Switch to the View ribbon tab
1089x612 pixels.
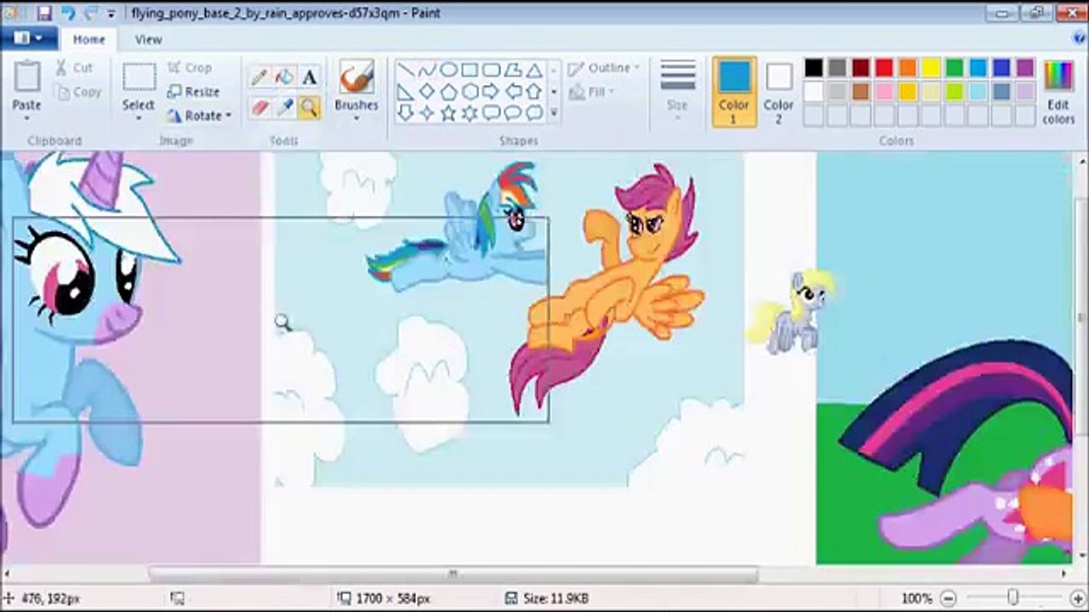(148, 39)
